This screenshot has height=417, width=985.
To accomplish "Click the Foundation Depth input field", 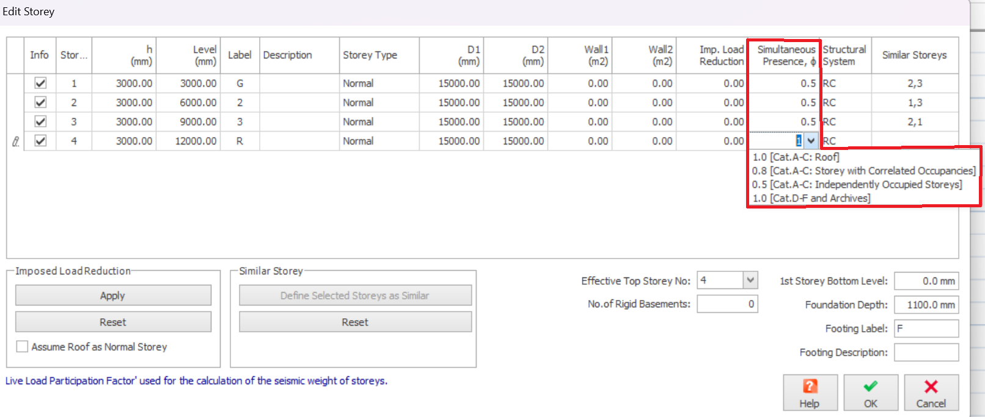I will tap(926, 305).
